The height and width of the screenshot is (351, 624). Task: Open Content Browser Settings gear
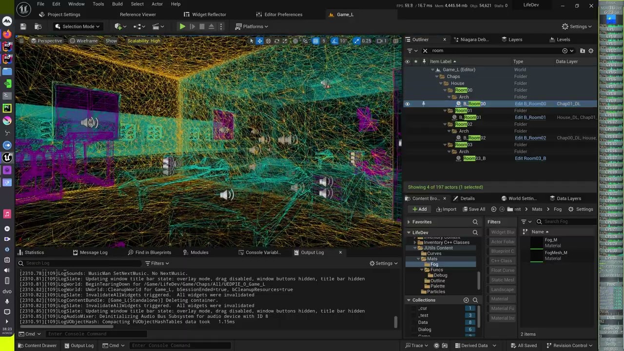(x=581, y=209)
